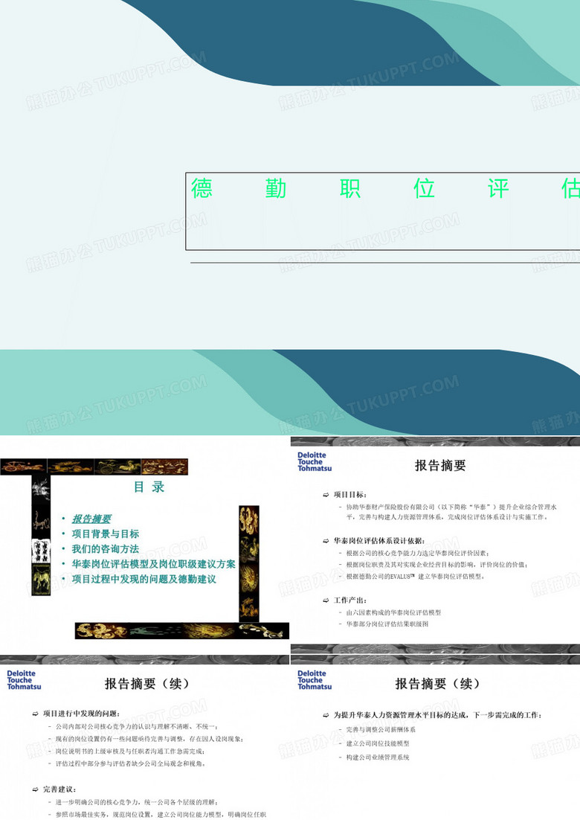Click the Deloitte logo on the 项目进行中发现的问题 slide
The width and height of the screenshot is (580, 820).
(24, 680)
